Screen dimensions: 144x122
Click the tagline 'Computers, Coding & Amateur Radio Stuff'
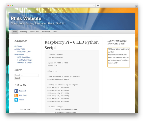[38, 23]
